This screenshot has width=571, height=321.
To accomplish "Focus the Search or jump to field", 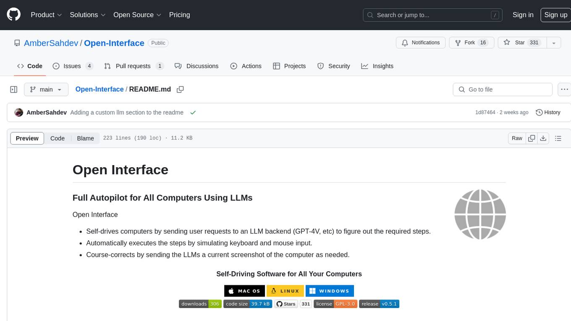I will click(x=433, y=15).
